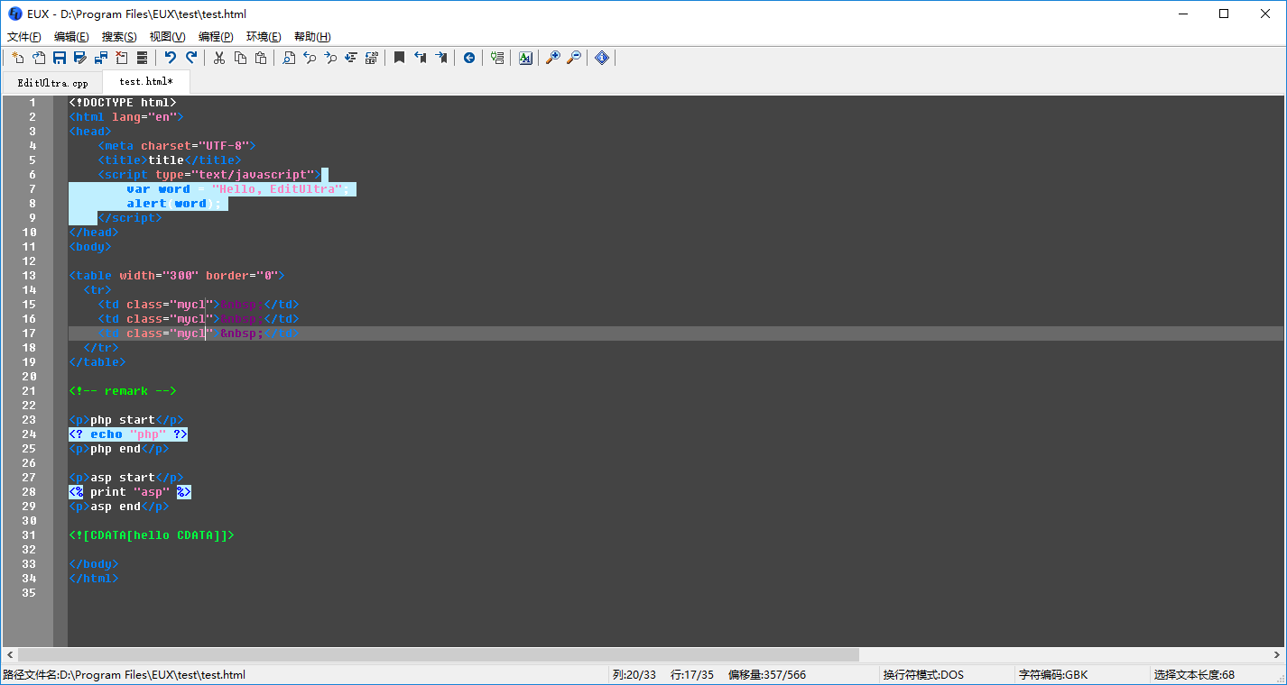Click the '</html>' closing tag
This screenshot has width=1287, height=685.
(x=94, y=579)
